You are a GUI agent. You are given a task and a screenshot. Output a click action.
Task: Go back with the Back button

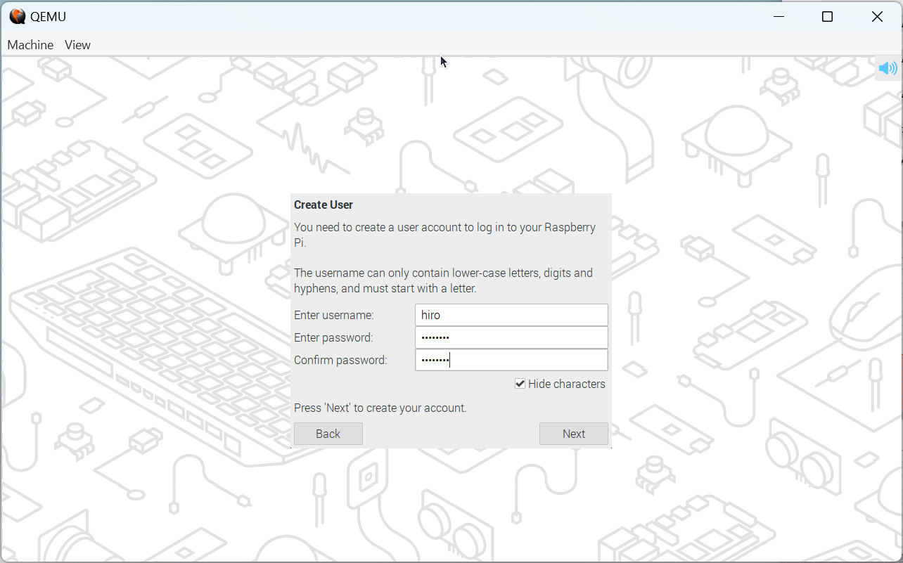pyautogui.click(x=328, y=434)
